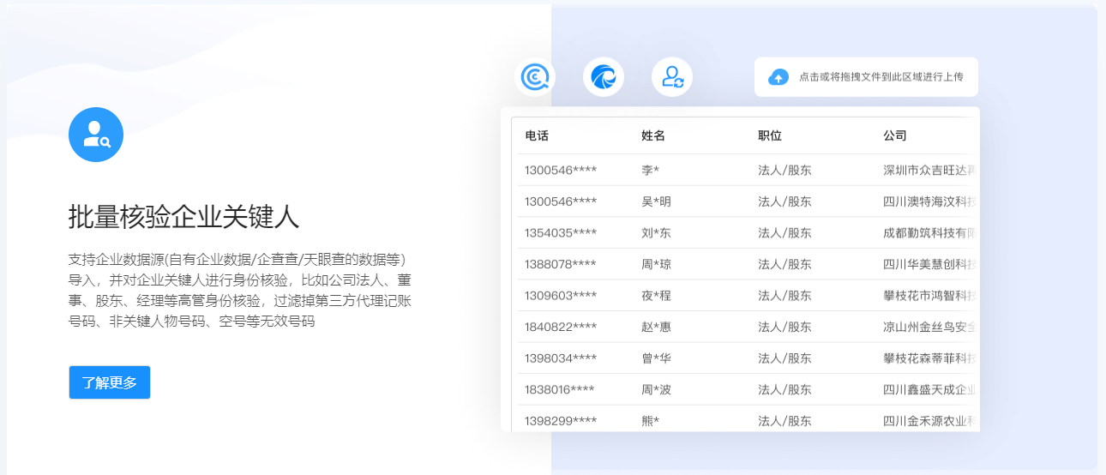Click the 电话 column header

coord(537,135)
